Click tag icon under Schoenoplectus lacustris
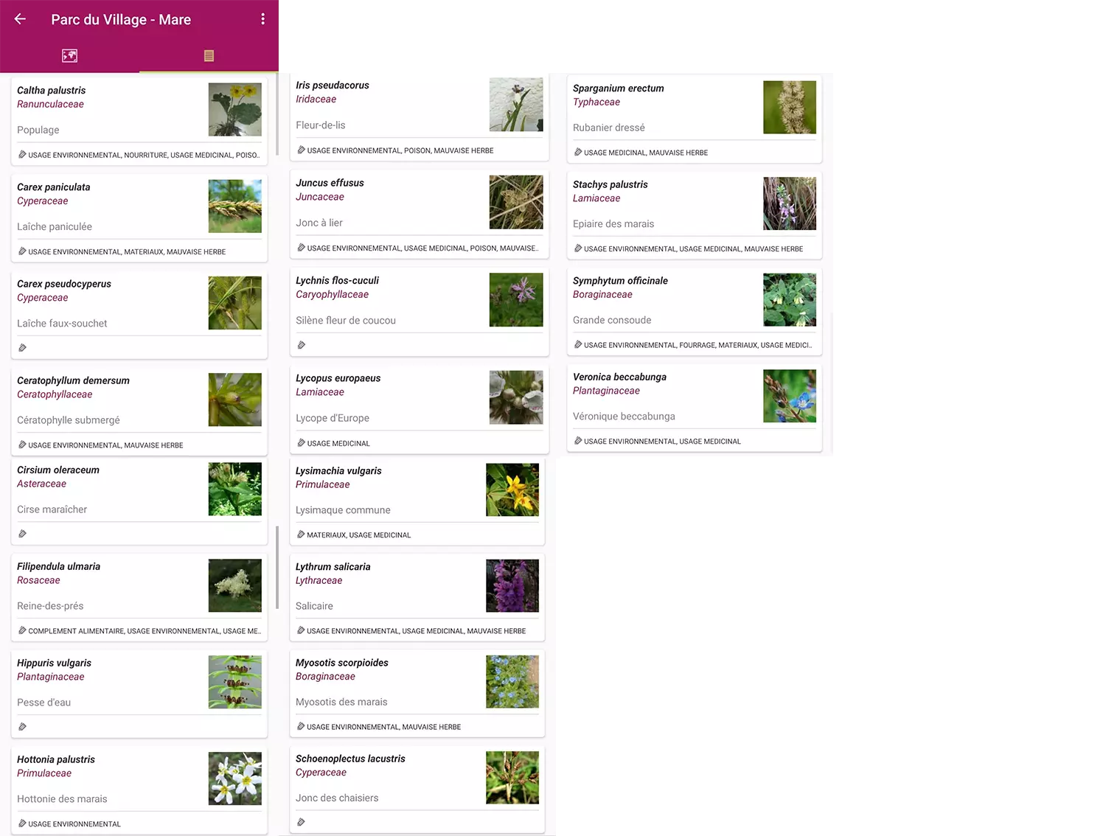The width and height of the screenshot is (1106, 836). 301,822
